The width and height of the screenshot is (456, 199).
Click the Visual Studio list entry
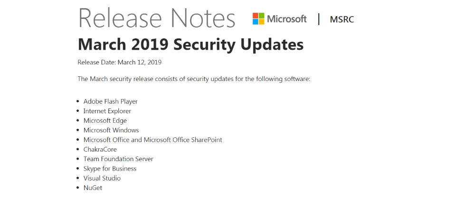coord(102,178)
